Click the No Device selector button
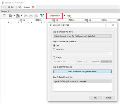Image resolution: width=120 pixels, height=104 pixels. click(x=54, y=16)
